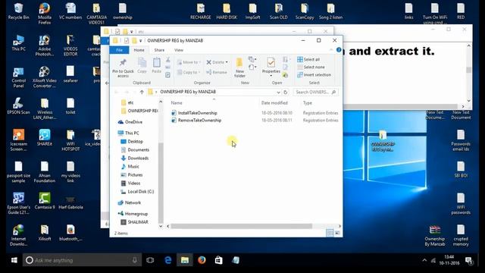The height and width of the screenshot is (273, 485).
Task: Sort by Date modified column header
Action: tap(274, 103)
